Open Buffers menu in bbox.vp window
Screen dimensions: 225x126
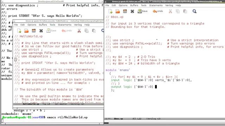pyautogui.click(x=134, y=5)
